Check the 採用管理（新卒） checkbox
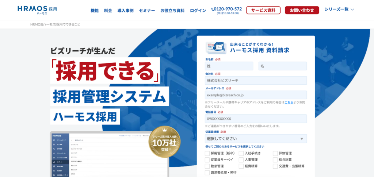Image resolution: width=374 pixels, height=177 pixels. tap(207, 153)
